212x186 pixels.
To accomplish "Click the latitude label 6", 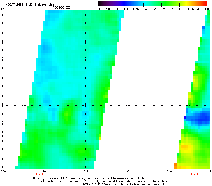I will pyautogui.click(x=2, y=73).
